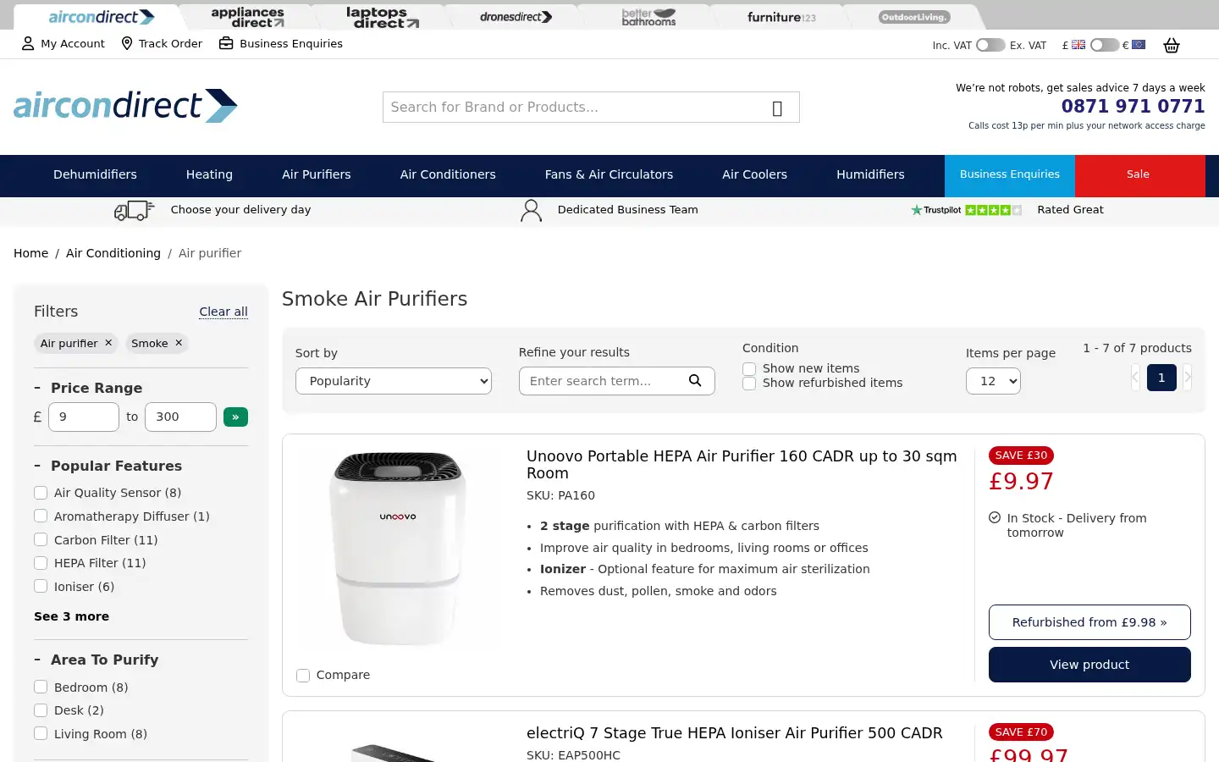1219x762 pixels.
Task: Open the Air Purifiers menu
Action: 317,174
